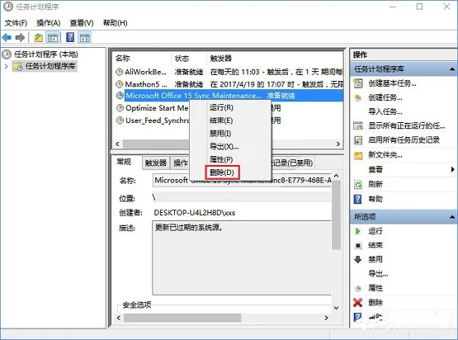Collapse the 所选项 section header arrow

click(452, 217)
